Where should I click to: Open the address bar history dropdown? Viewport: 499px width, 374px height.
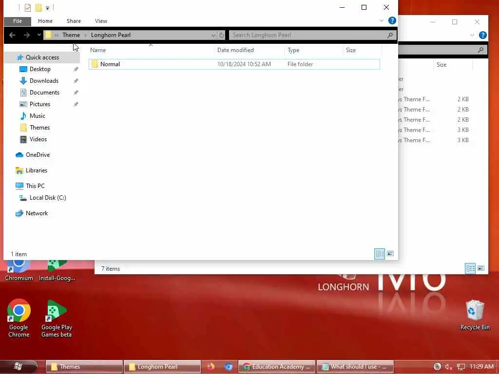click(x=213, y=35)
